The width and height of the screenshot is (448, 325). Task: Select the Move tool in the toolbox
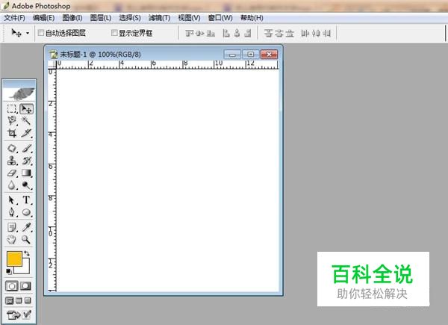click(x=26, y=108)
